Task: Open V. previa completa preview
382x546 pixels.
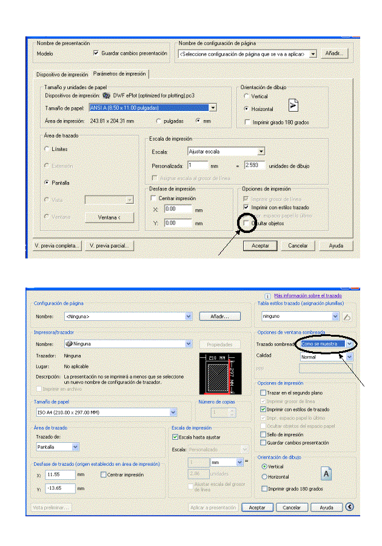Action: point(57,246)
